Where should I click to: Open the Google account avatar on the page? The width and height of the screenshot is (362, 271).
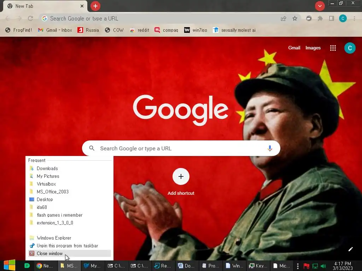350,48
